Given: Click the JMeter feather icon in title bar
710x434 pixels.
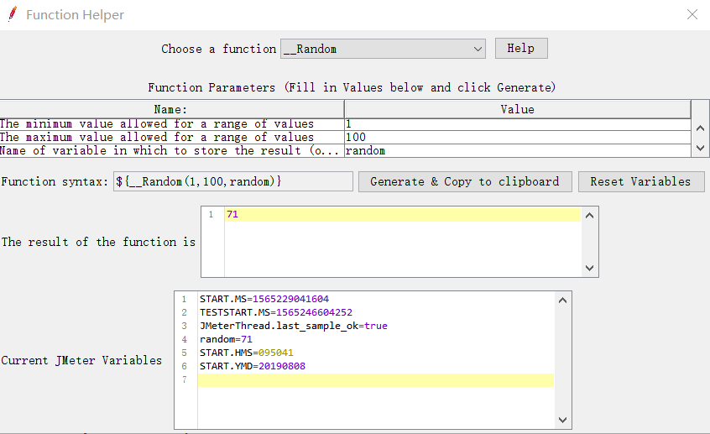Looking at the screenshot, I should pos(13,14).
